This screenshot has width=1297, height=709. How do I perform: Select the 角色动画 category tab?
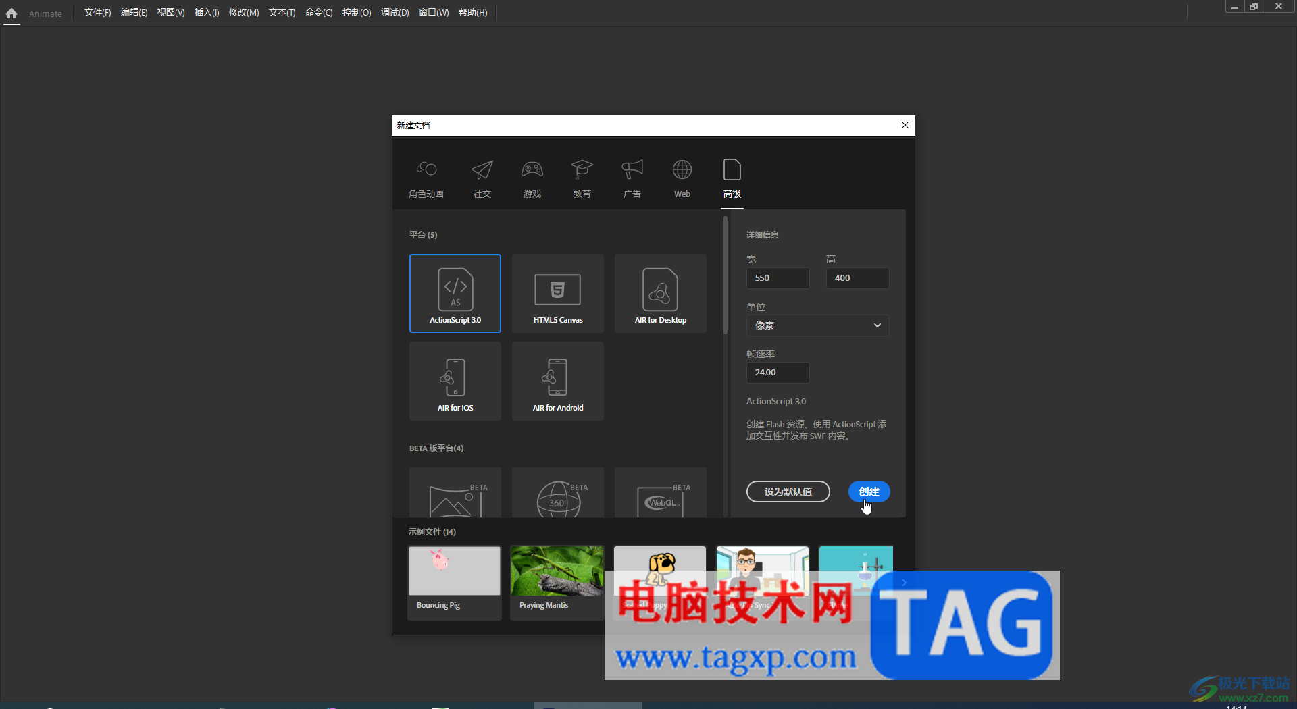(x=426, y=180)
